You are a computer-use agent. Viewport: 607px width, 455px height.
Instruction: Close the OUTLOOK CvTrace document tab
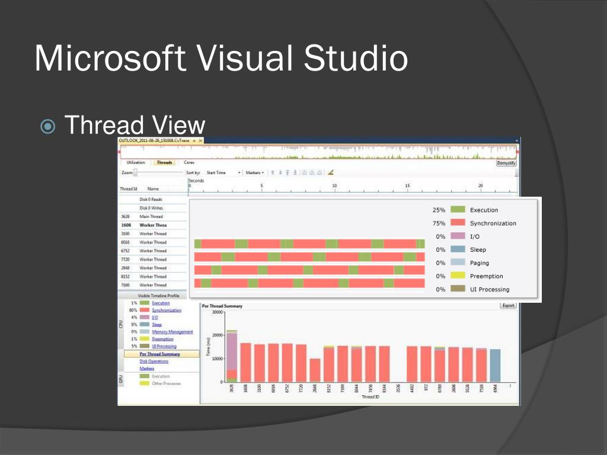(x=200, y=140)
